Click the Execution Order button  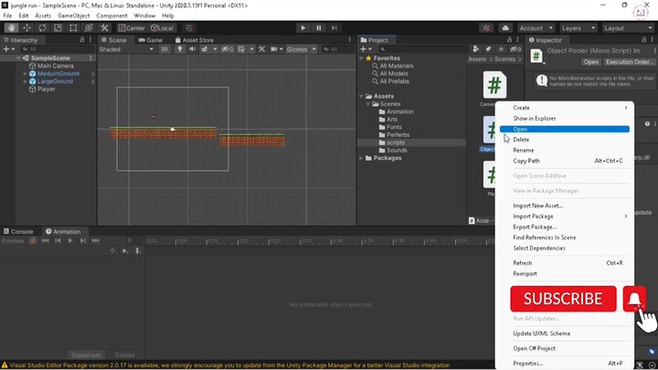click(629, 62)
